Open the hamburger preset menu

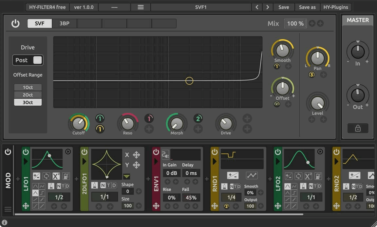click(x=141, y=7)
